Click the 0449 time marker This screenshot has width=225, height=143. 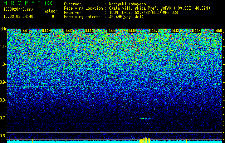196,31
